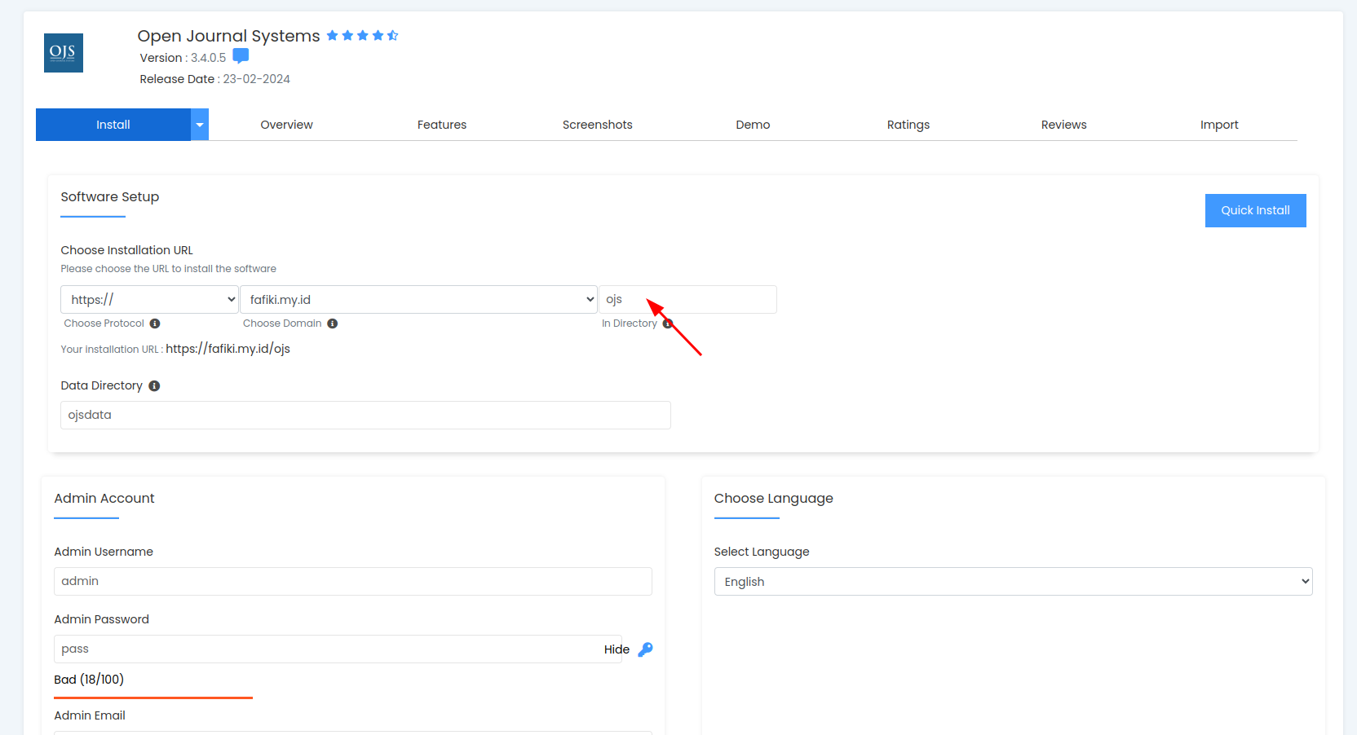Open the https:// protocol dropdown

coord(149,300)
